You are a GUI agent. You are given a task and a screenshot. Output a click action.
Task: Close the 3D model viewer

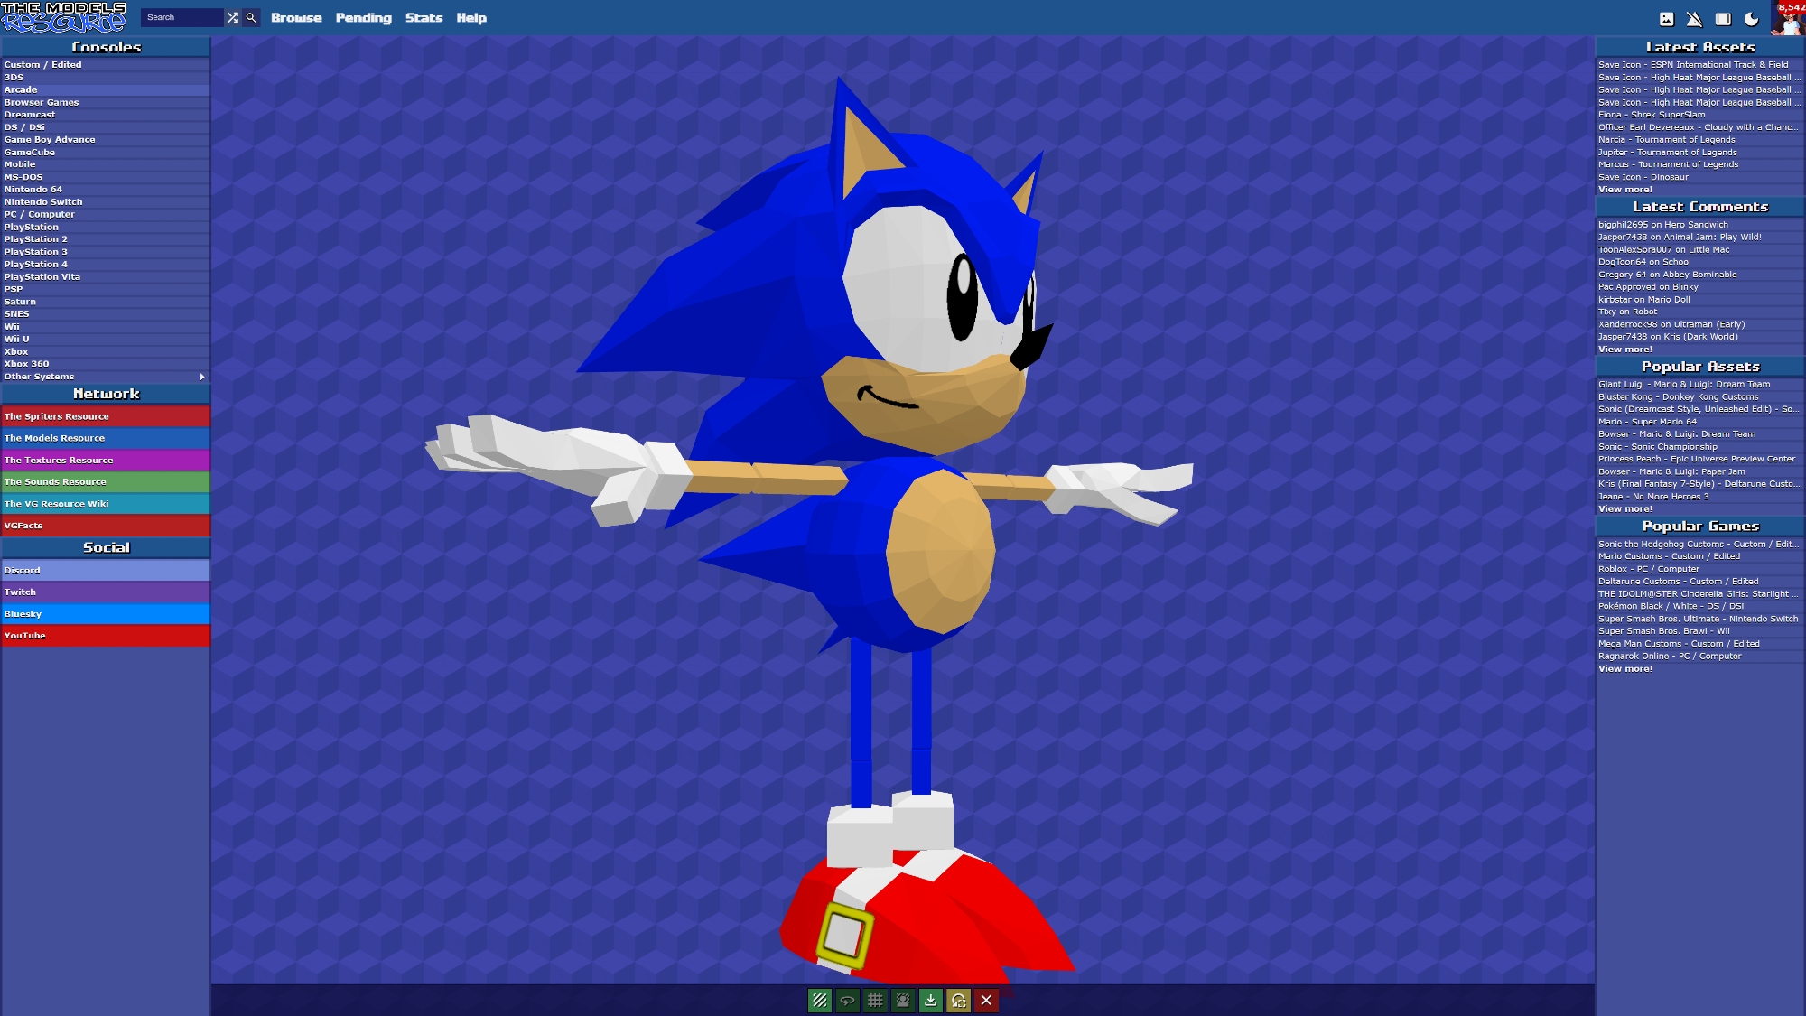point(986,1000)
